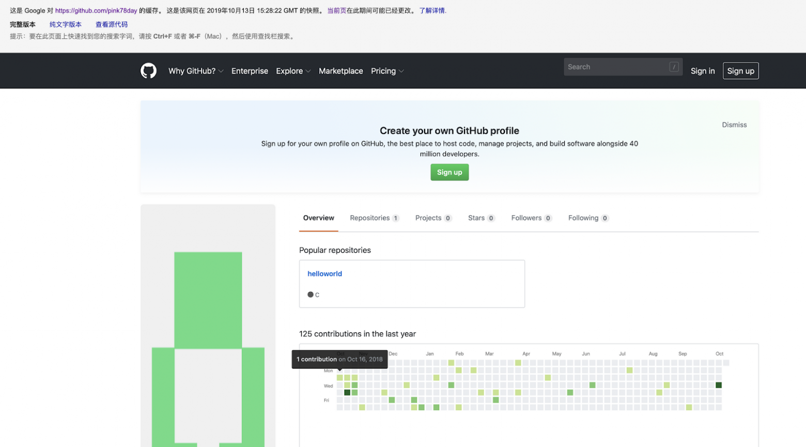Click the Fri weekday label on the graph
Image resolution: width=806 pixels, height=447 pixels.
(x=326, y=400)
